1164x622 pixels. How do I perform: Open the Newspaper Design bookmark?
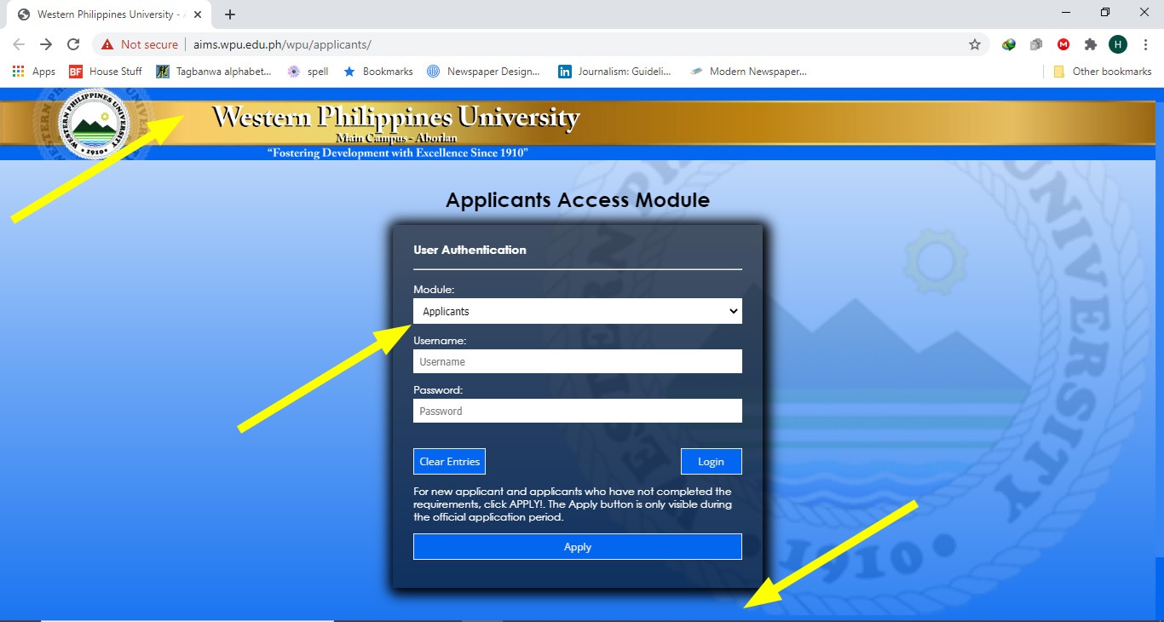(483, 72)
